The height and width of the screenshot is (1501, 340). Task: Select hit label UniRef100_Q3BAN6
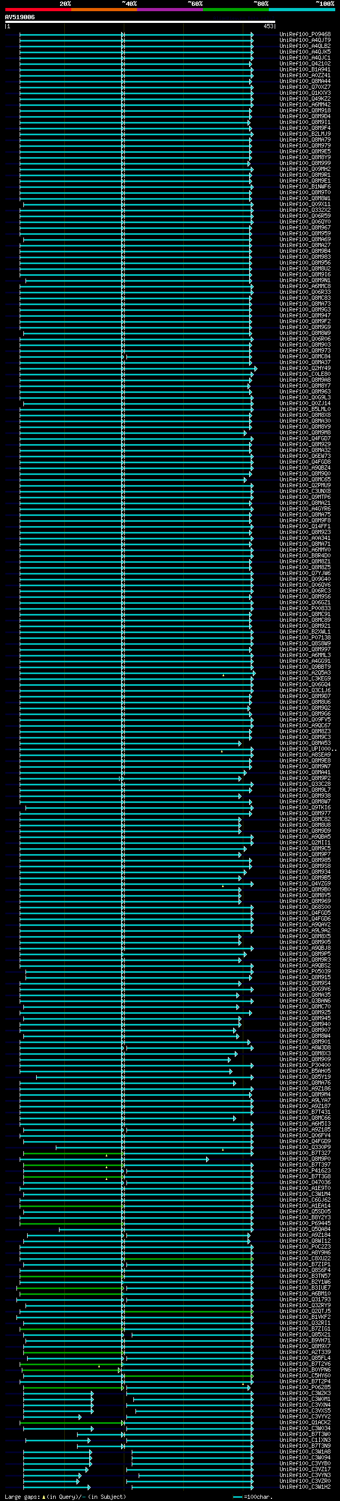pyautogui.click(x=305, y=1001)
